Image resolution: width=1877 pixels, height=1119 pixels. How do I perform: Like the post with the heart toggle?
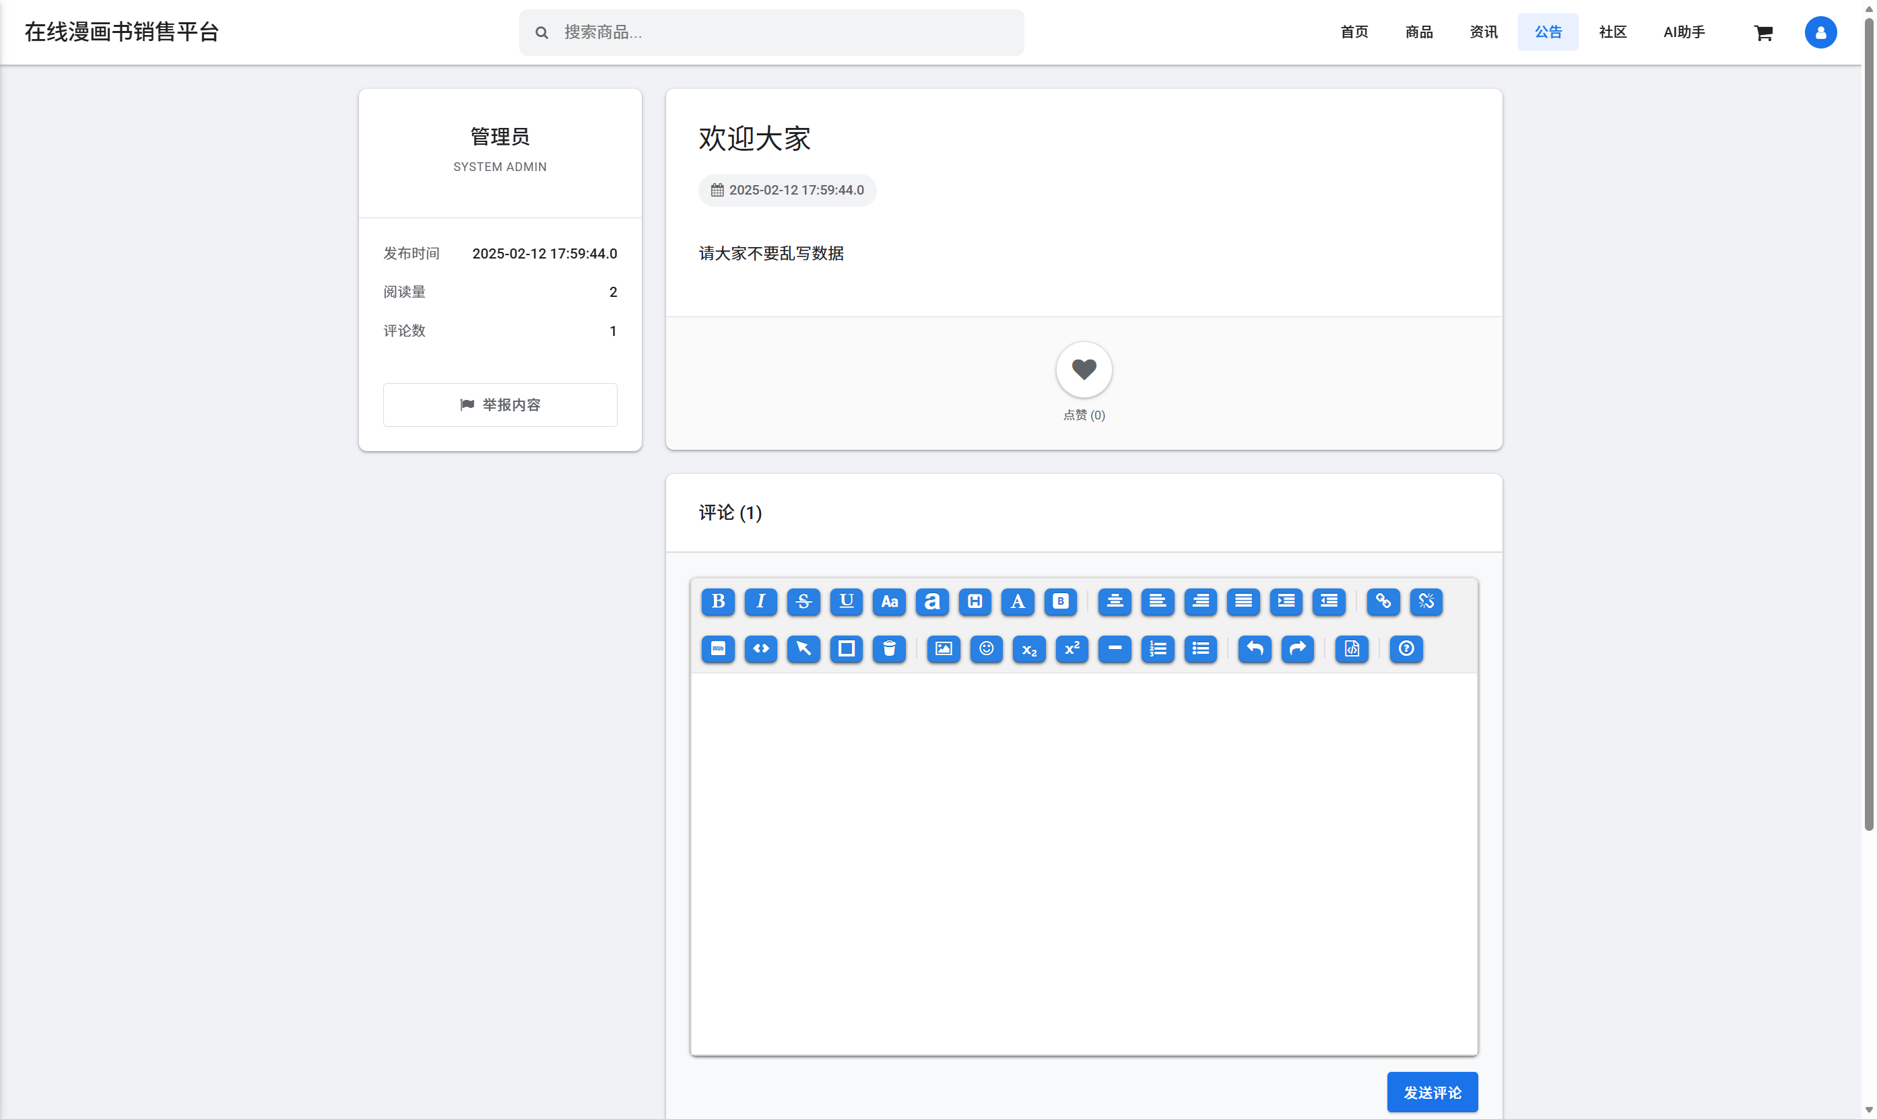click(x=1084, y=369)
